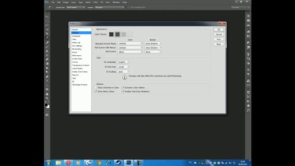Select the Eraser tool
Viewport: 295px width, 166px height.
(47, 59)
